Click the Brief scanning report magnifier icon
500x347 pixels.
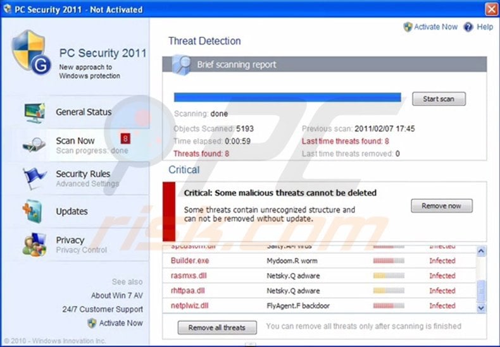coord(182,65)
